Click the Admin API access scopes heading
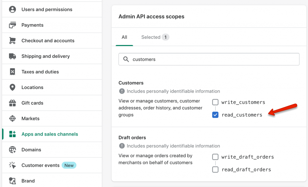Screen dimensions: 308x187 point(151,17)
